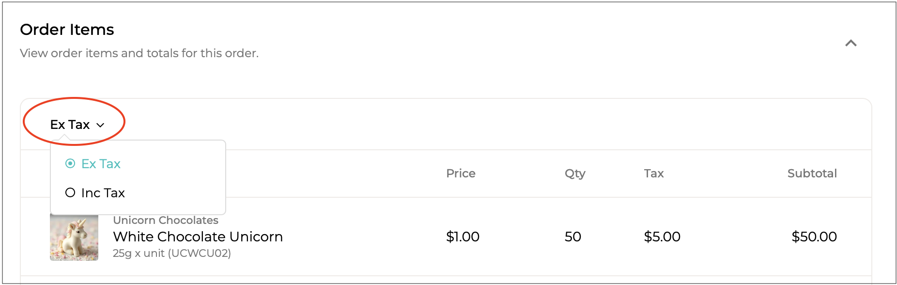The image size is (897, 285).
Task: Select the Ex Tax radio button
Action: click(x=70, y=164)
